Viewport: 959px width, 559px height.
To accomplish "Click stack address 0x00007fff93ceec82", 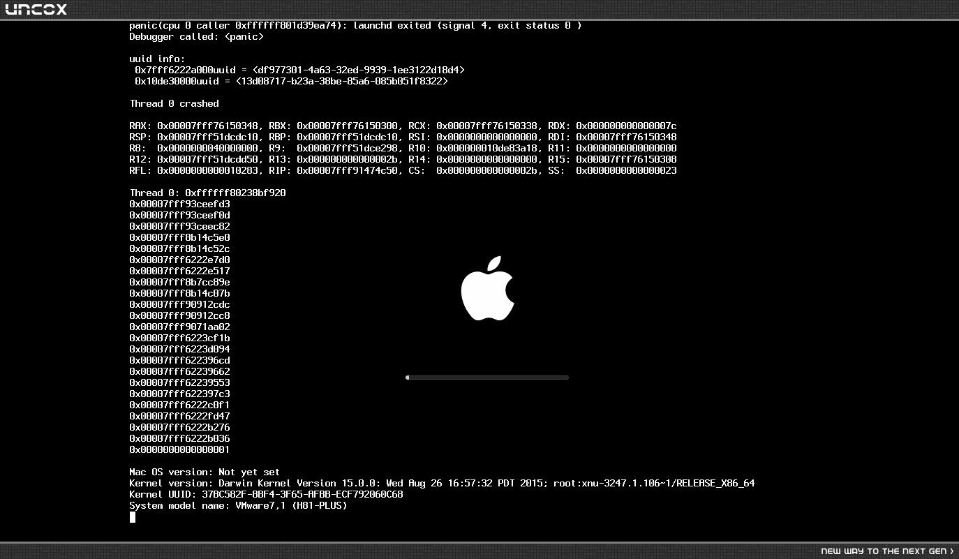I will click(180, 227).
